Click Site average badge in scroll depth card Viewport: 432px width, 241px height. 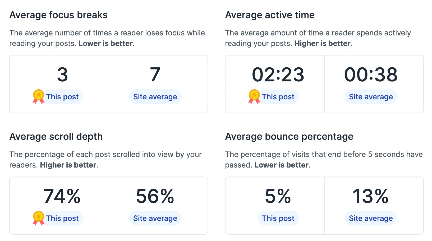[x=155, y=218]
